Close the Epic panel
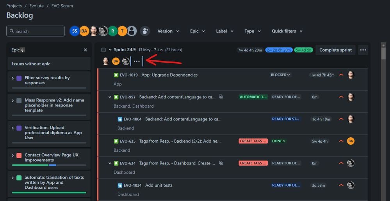Screen dimensions: 390x201 tap(85, 50)
